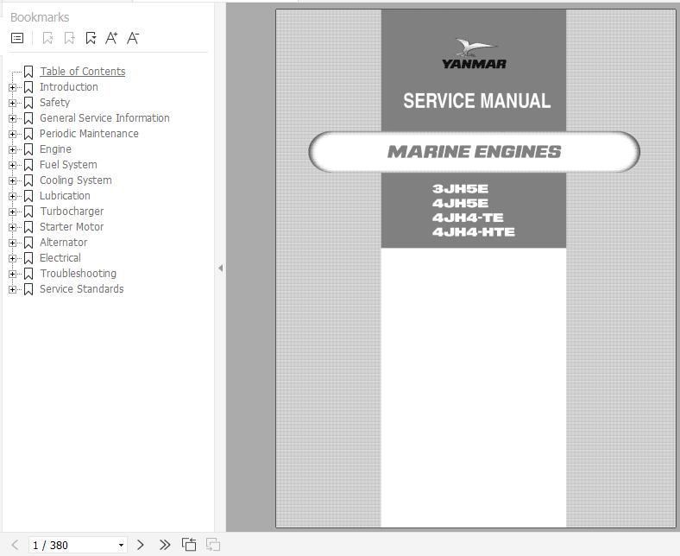Expand the Lubrication bookmark
The image size is (680, 556).
tap(13, 196)
